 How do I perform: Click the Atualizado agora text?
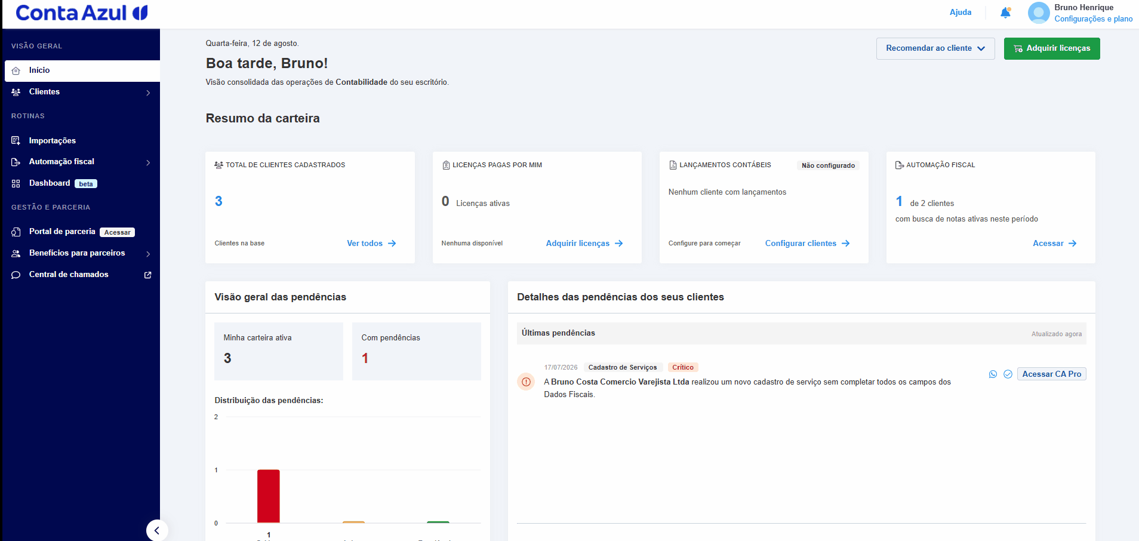1057,334
